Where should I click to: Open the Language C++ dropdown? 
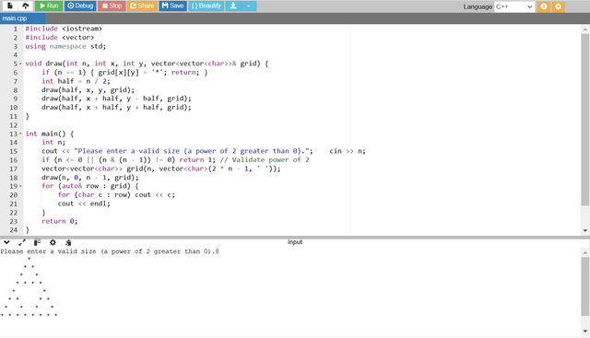point(514,6)
